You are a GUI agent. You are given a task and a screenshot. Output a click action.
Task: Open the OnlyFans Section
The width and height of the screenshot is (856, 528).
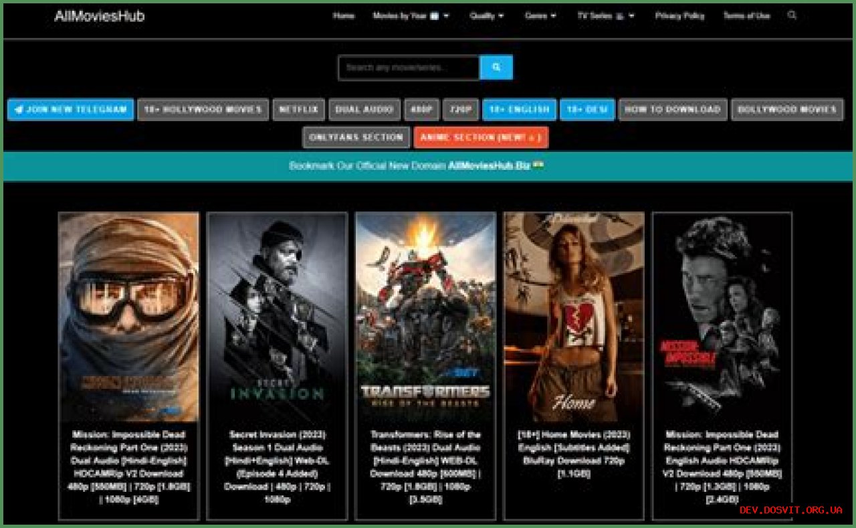coord(358,137)
